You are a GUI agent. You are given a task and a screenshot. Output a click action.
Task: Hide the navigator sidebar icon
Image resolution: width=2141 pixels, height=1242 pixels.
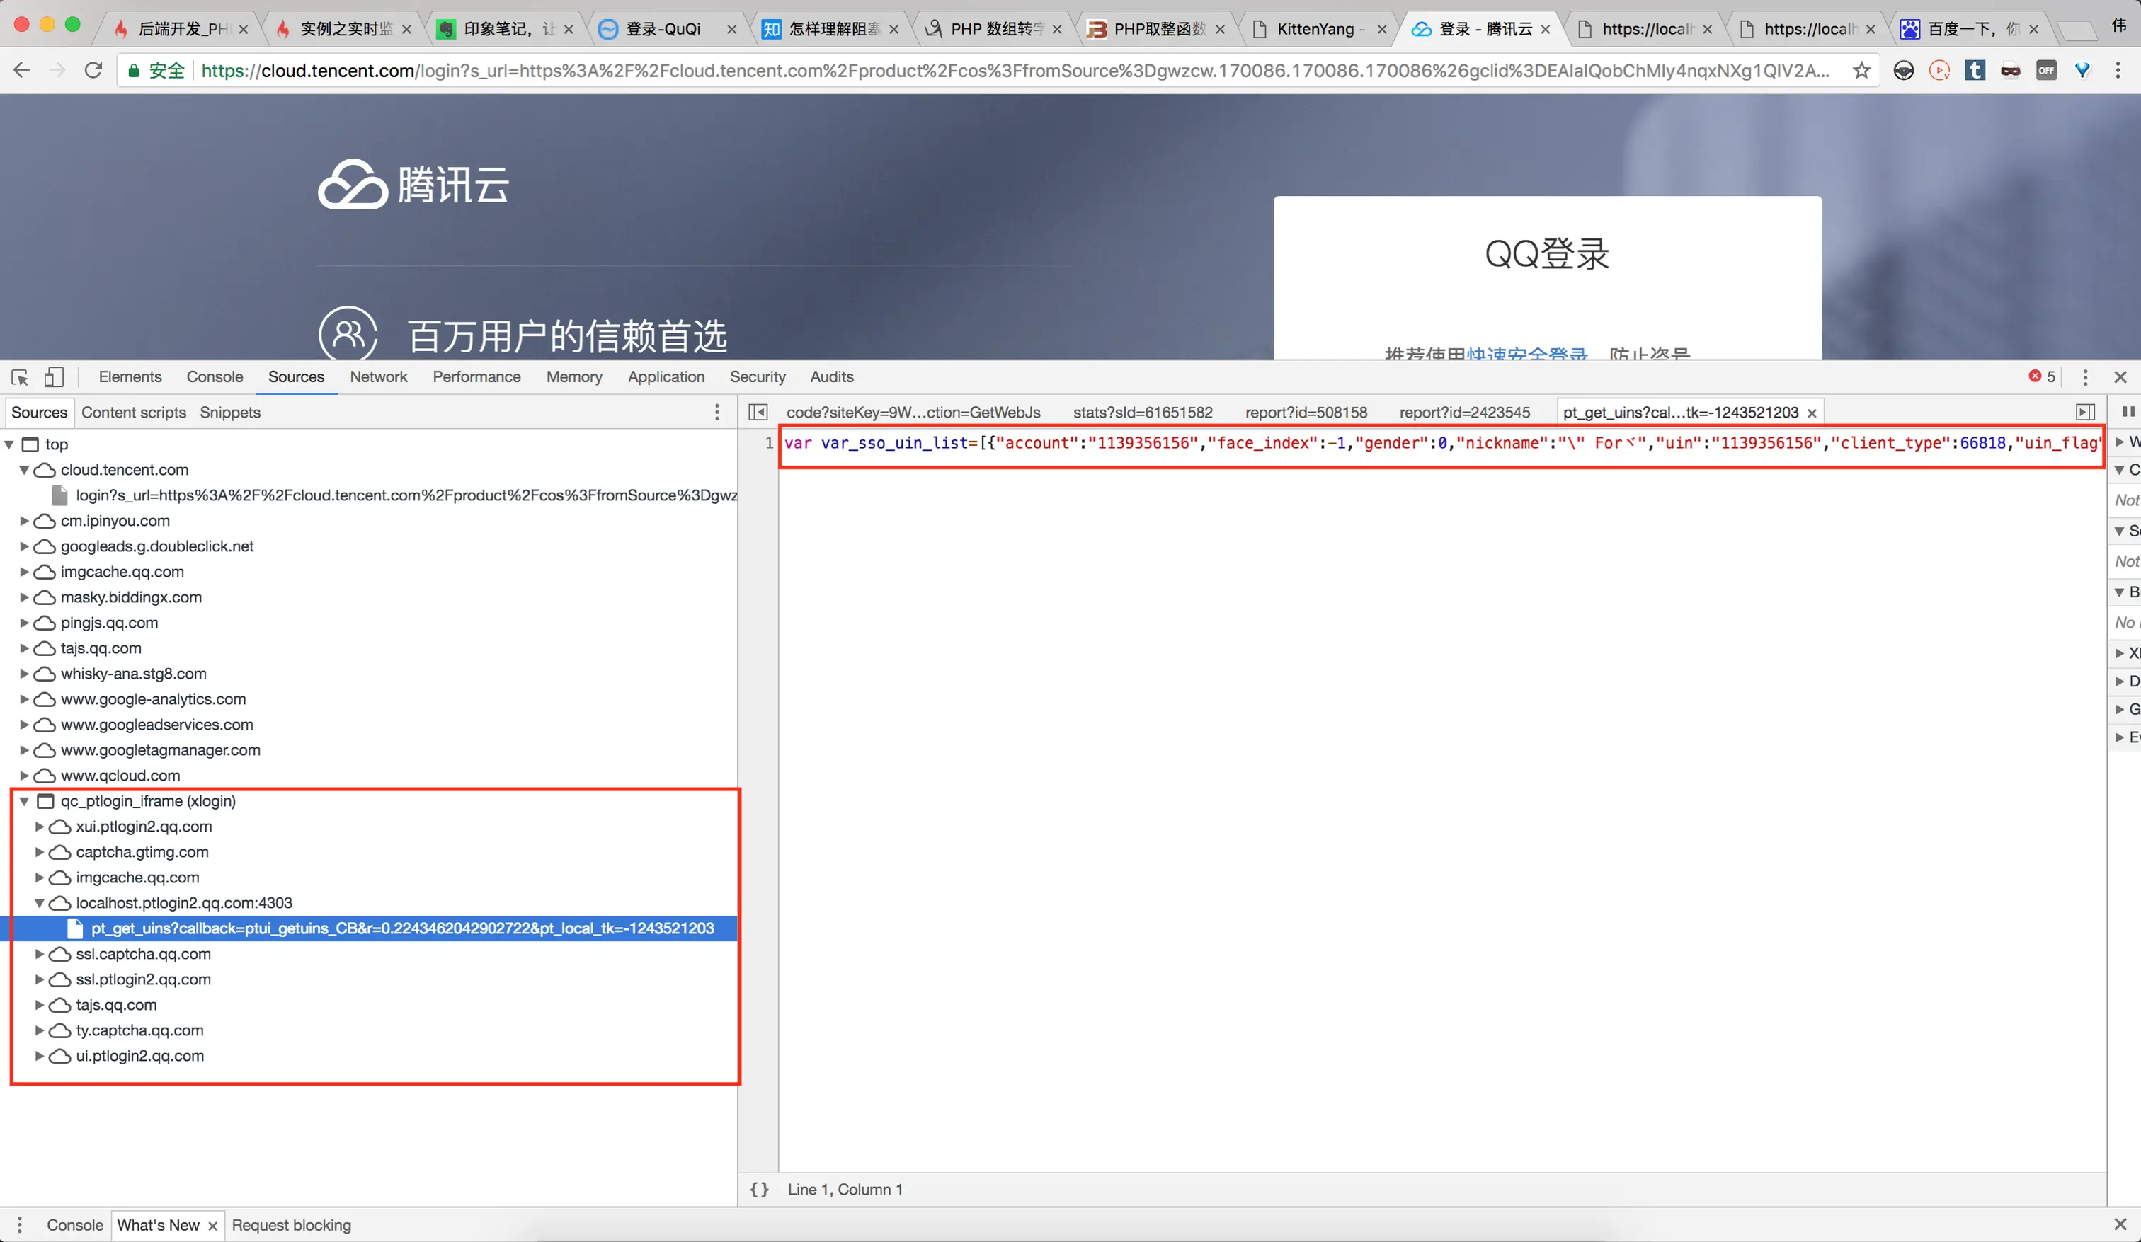coord(758,412)
